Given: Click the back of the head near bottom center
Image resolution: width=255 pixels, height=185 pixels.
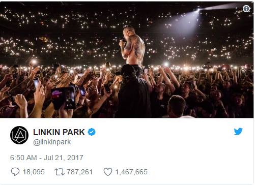Looking at the screenshot, I should pos(177,106).
